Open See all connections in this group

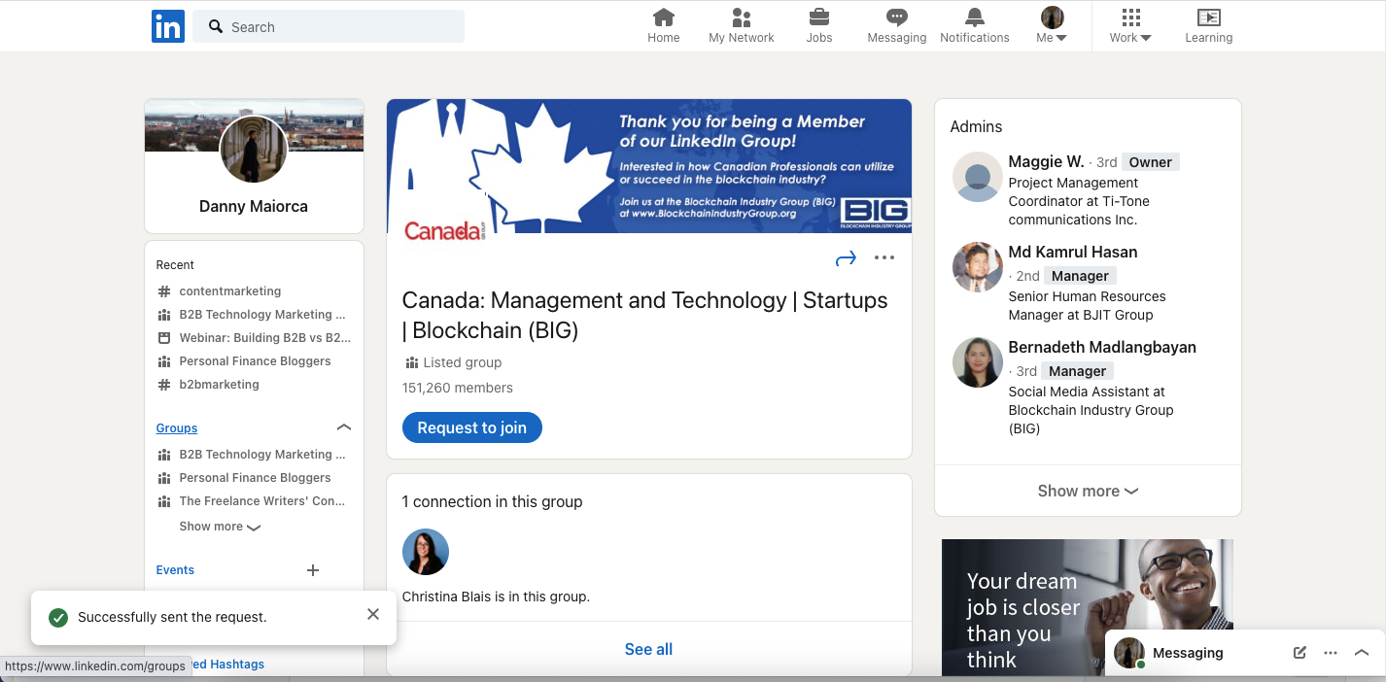point(648,649)
